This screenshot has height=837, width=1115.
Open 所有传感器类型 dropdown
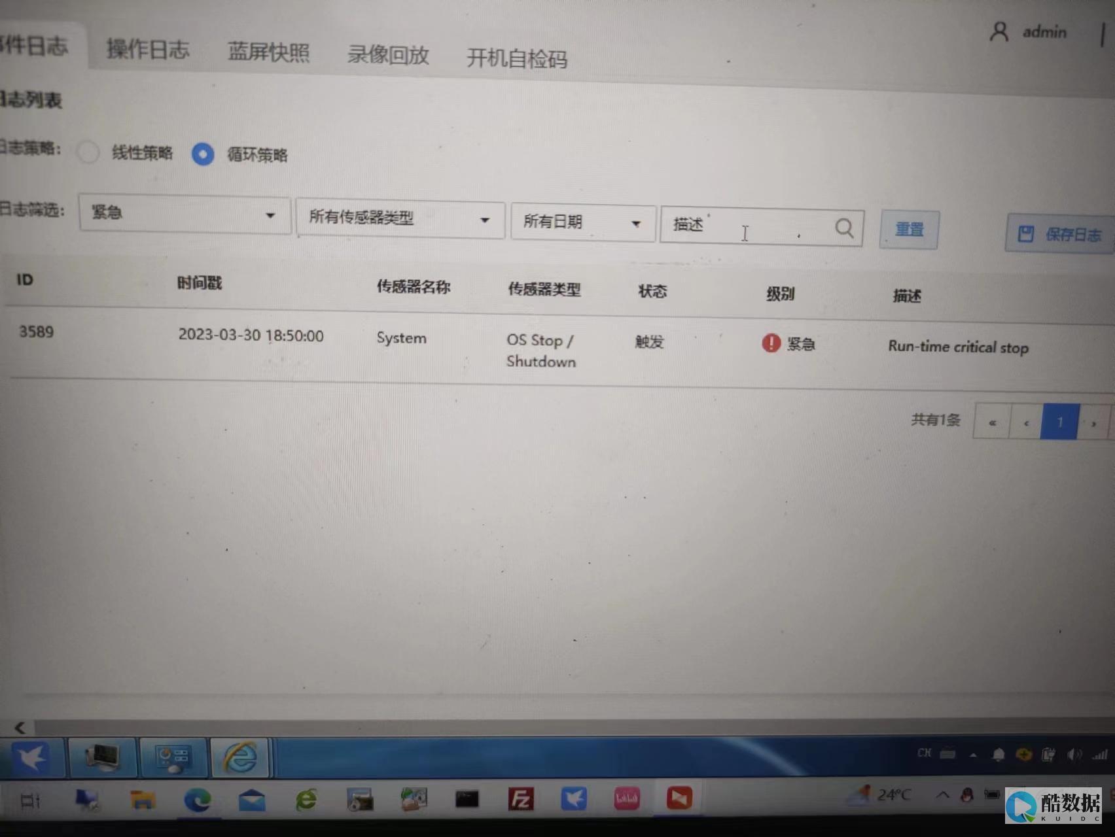coord(400,218)
